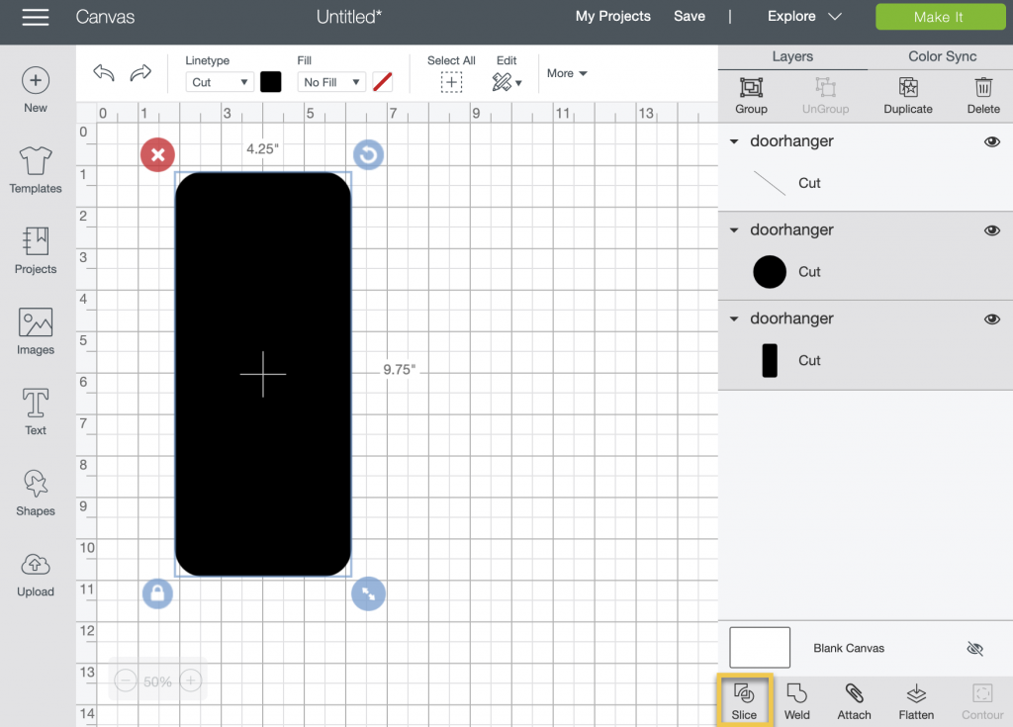
Task: Switch to the Color Sync tab
Action: (x=942, y=56)
